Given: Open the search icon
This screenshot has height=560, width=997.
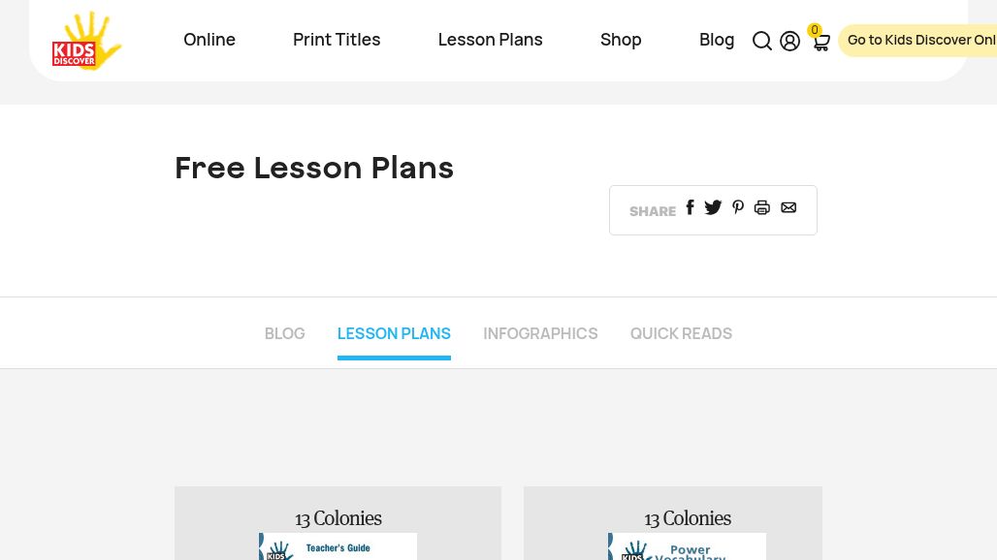Looking at the screenshot, I should click(x=762, y=41).
